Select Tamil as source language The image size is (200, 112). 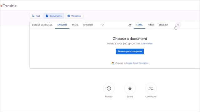(75, 25)
